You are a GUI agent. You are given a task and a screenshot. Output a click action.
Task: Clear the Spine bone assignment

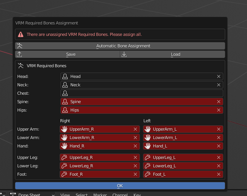tap(219, 102)
